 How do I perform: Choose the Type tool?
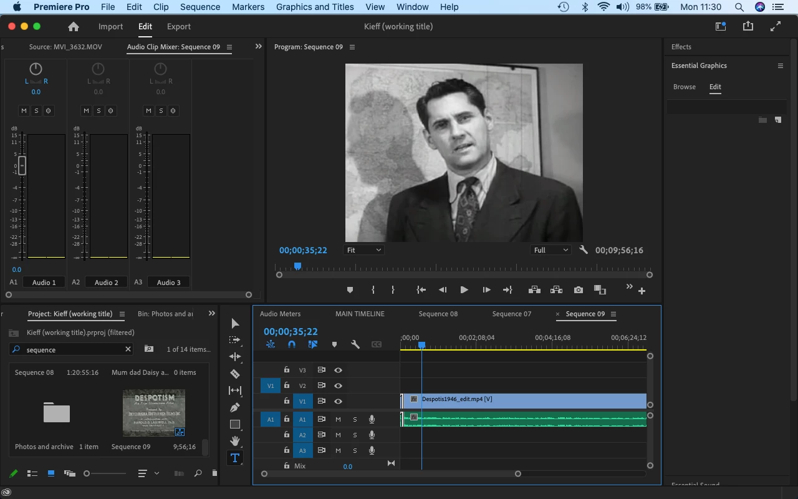(235, 458)
